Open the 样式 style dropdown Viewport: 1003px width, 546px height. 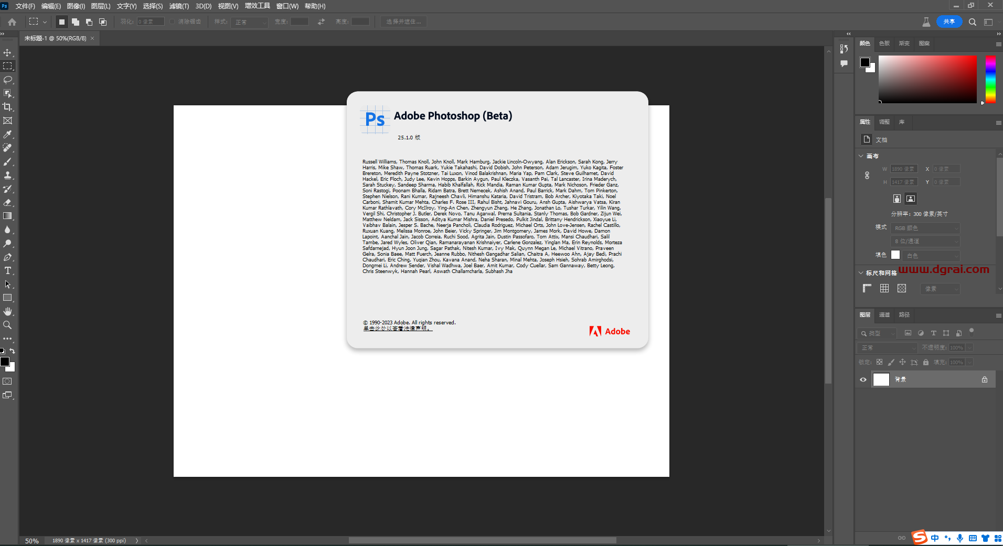[250, 22]
